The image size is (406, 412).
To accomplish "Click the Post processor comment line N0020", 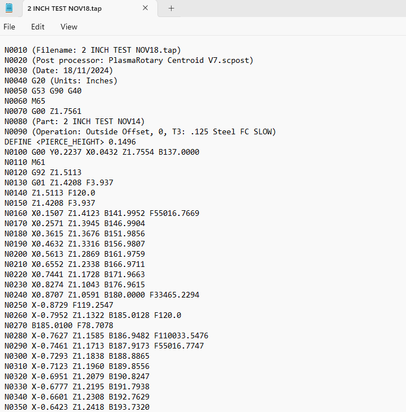I will pos(129,60).
